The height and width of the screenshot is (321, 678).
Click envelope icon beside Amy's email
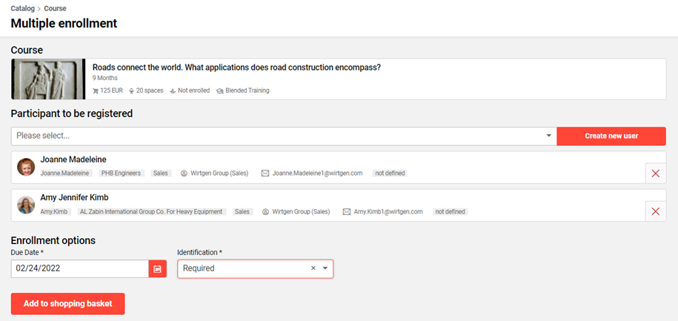347,211
